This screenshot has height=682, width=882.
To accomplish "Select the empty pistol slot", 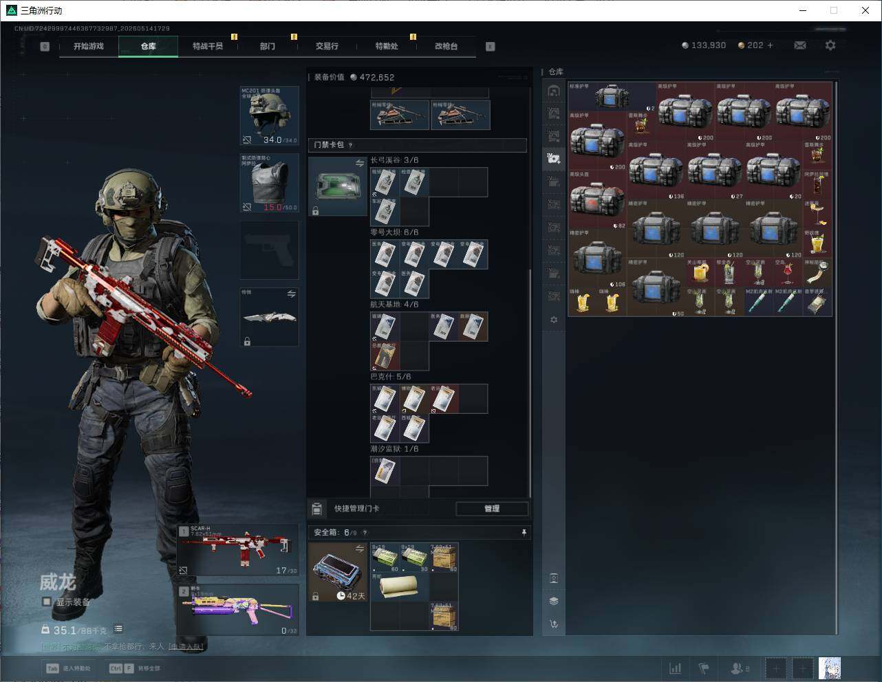I will click(269, 250).
